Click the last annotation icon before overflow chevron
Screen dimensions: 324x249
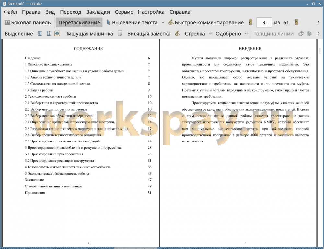[x=309, y=34]
